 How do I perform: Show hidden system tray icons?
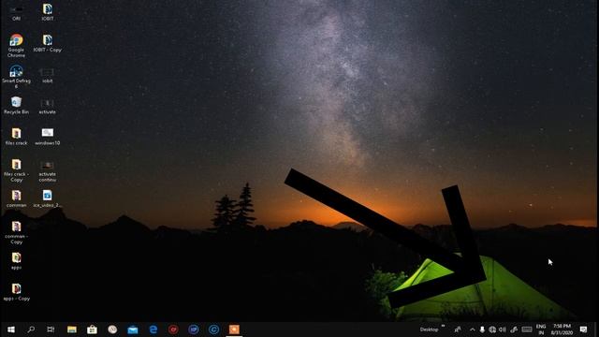(x=473, y=330)
